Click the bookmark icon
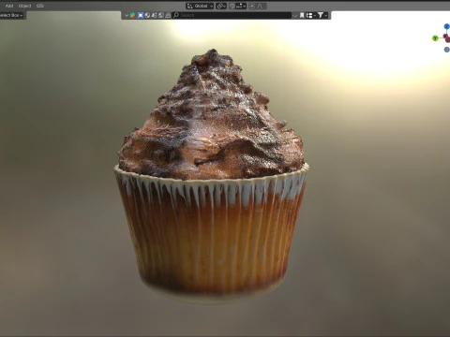 tap(302, 15)
